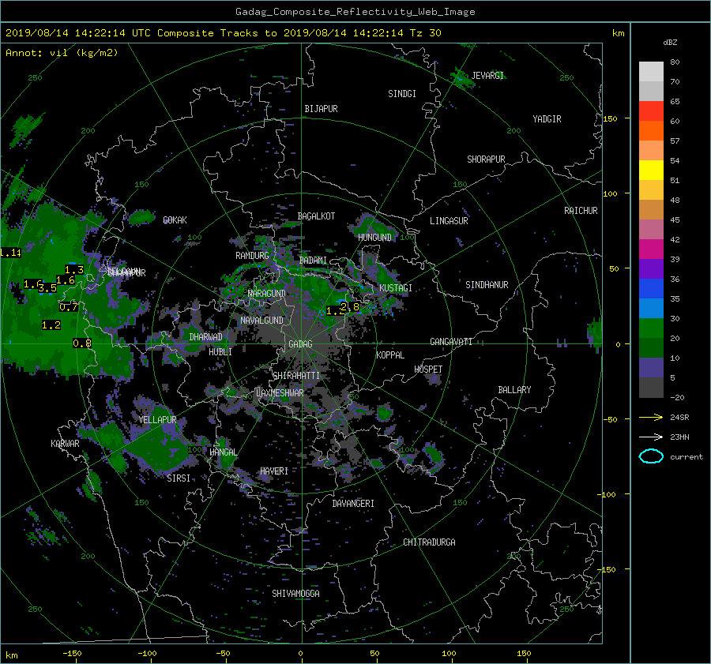This screenshot has height=664, width=711.
Task: Click the DAVANGERI city label
Action: coord(353,504)
